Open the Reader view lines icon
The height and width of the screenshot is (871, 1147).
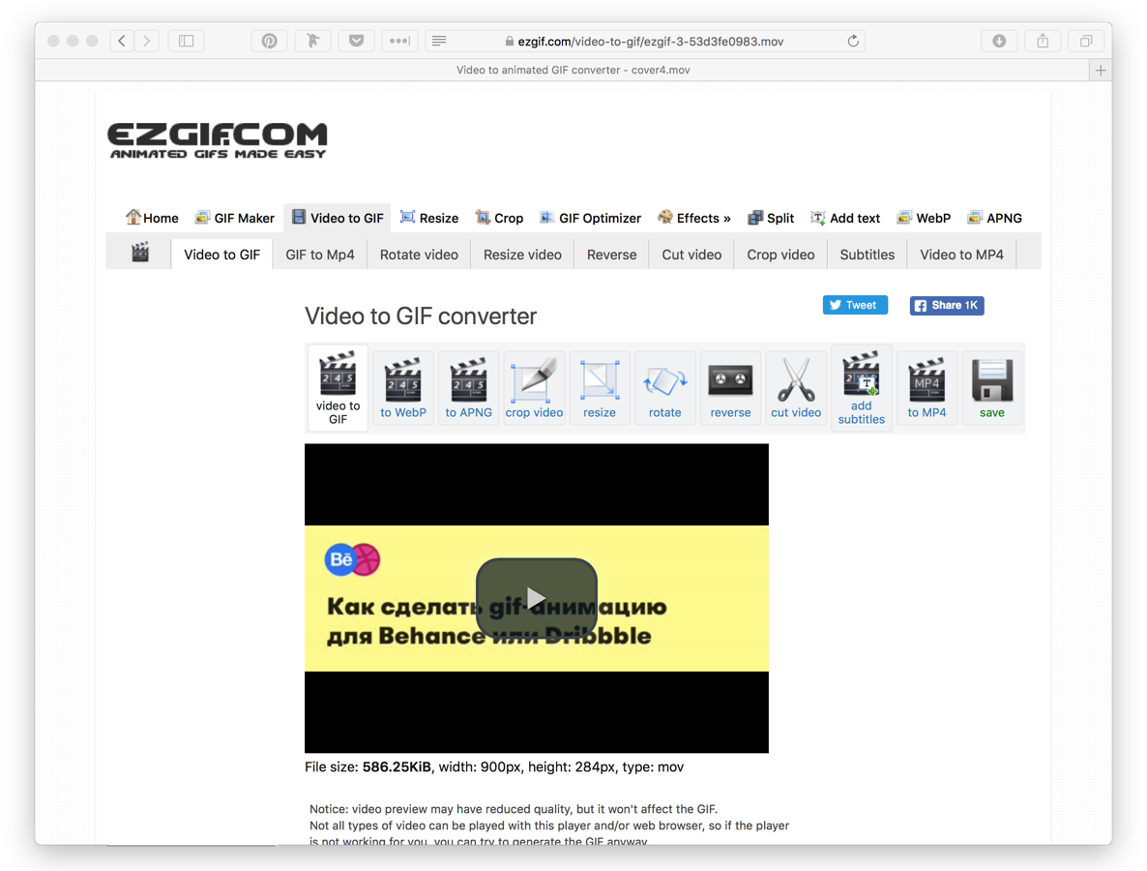[439, 41]
